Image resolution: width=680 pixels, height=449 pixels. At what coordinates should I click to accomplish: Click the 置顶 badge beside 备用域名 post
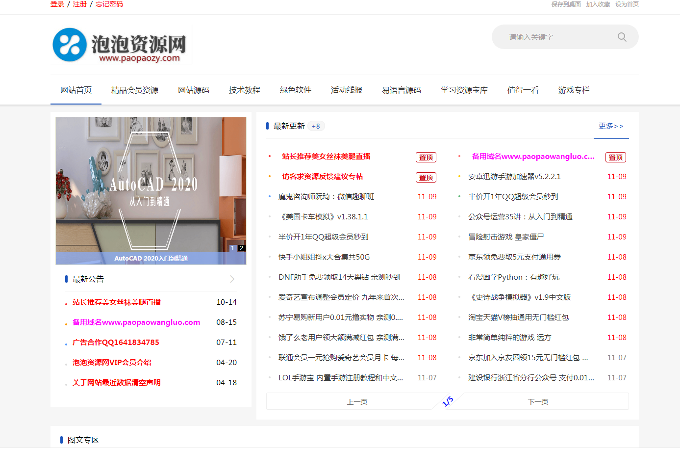tap(615, 158)
